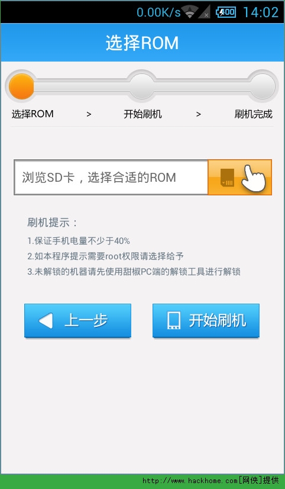Click the orange first step circle
285x489 pixels.
click(x=21, y=86)
